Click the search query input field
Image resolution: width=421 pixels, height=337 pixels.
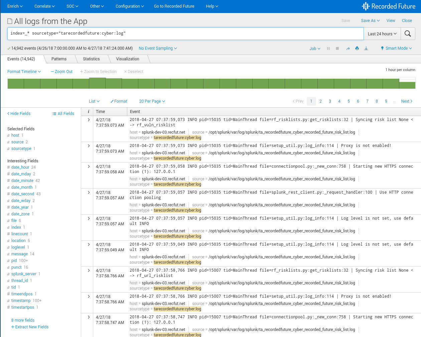click(185, 34)
